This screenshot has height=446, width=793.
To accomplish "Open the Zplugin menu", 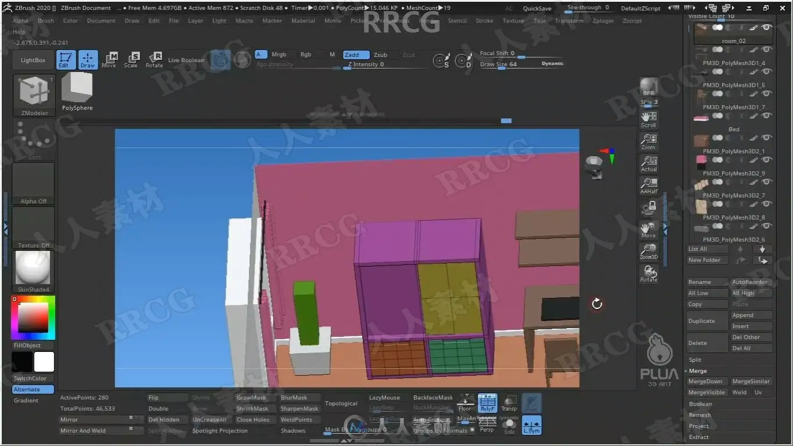I will [603, 21].
